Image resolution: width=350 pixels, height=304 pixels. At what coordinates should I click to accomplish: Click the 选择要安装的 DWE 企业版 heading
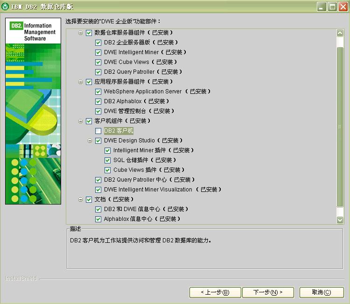click(113, 21)
